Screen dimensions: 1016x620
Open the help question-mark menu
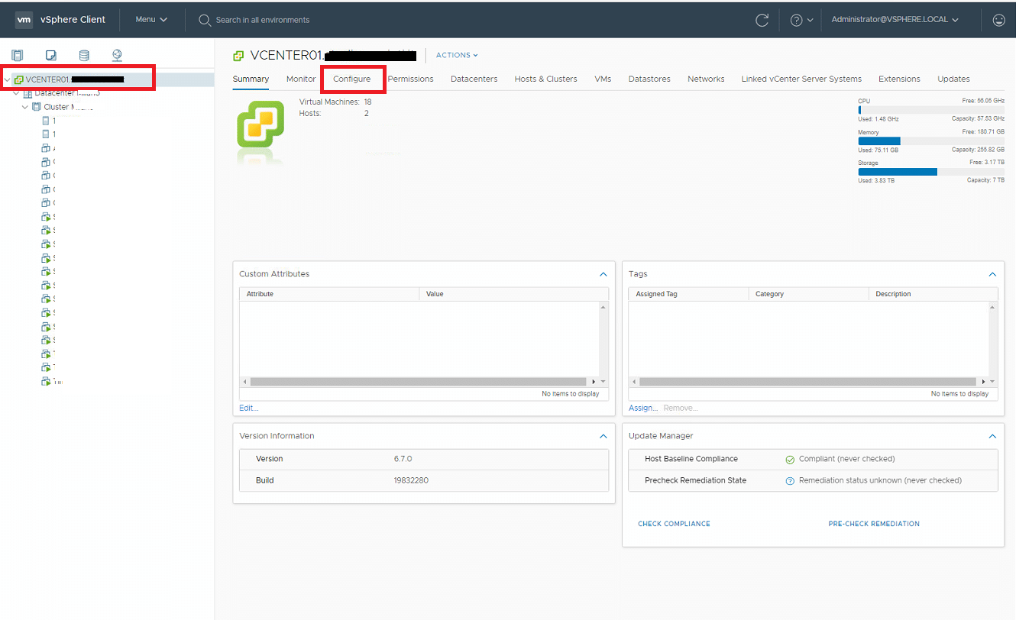801,21
